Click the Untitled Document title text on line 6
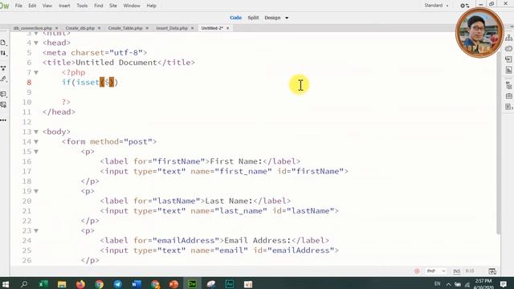The image size is (514, 289). (116, 63)
